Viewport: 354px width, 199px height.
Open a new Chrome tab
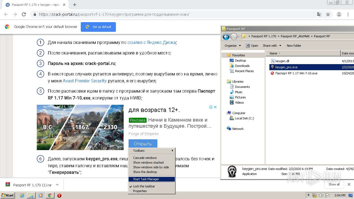pyautogui.click(x=75, y=5)
